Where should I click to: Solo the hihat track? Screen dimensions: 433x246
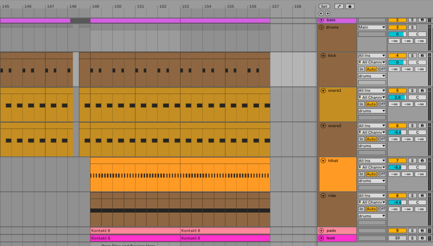[412, 160]
